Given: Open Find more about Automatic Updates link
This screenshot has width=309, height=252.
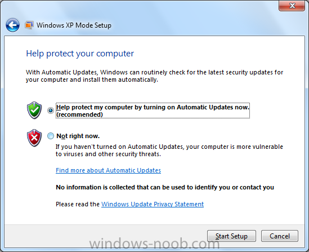Looking at the screenshot, I should pos(109,170).
